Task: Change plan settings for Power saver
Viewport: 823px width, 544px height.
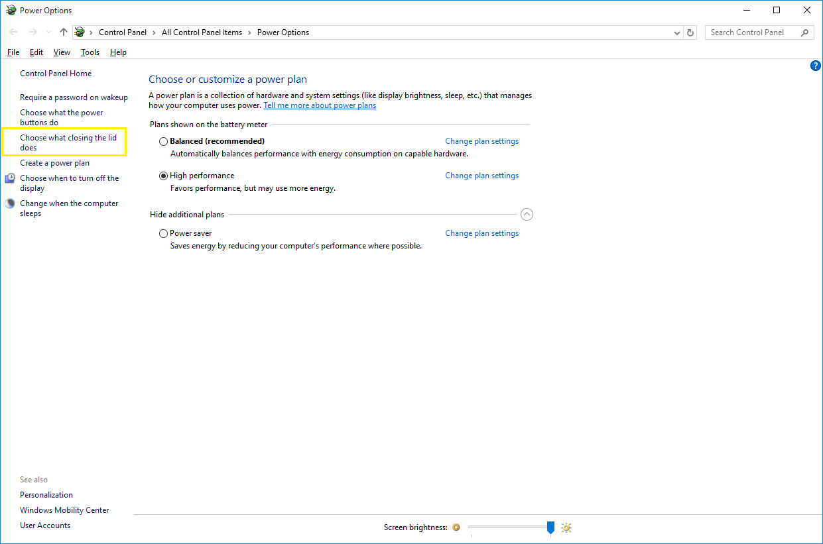Action: tap(481, 233)
